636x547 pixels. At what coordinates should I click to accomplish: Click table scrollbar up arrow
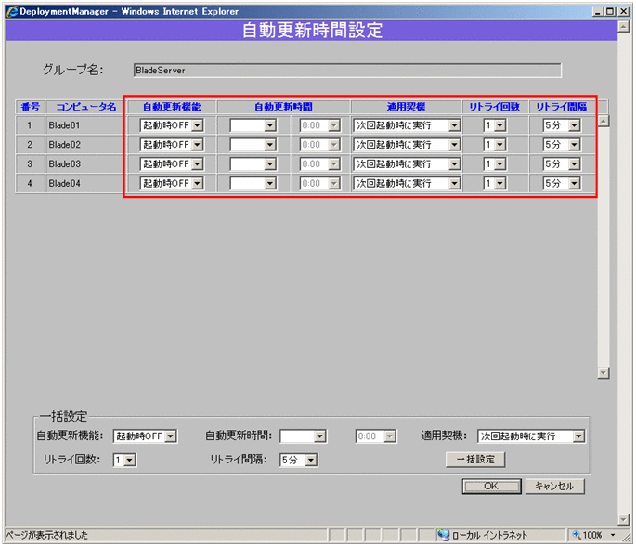click(604, 121)
